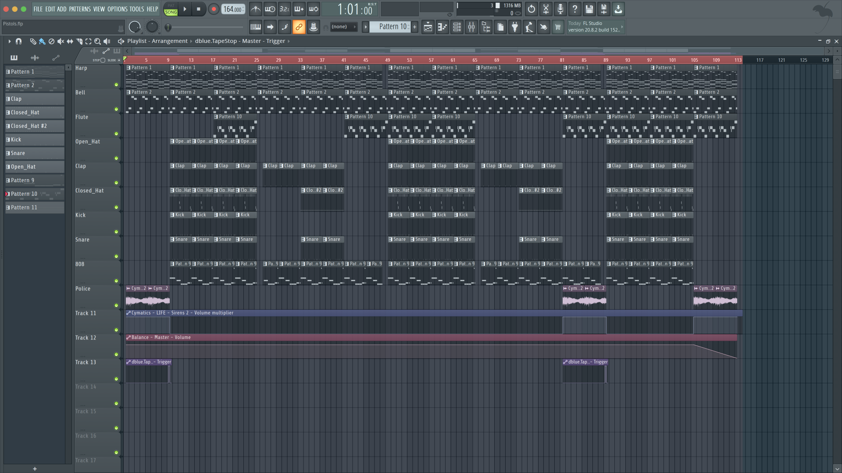Select the Zoom magnifier tool

point(97,41)
